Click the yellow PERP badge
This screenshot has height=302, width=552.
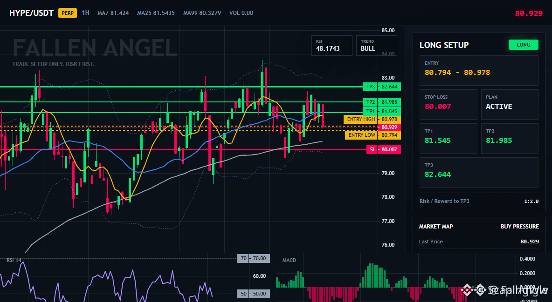tap(68, 13)
